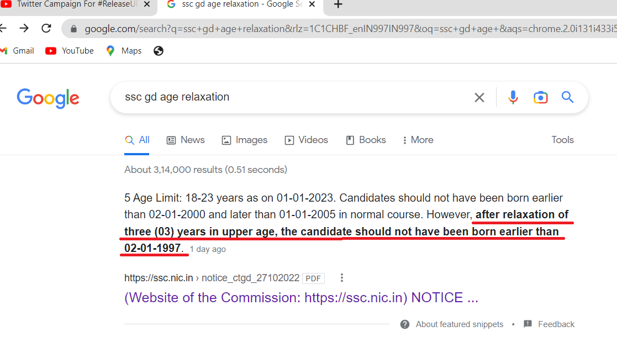Open the globe bookmark icon
The height and width of the screenshot is (363, 617).
(x=159, y=51)
